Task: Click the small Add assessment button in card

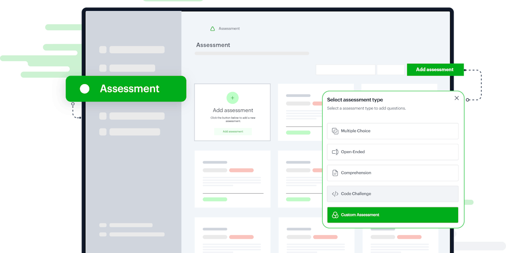Action: (233, 131)
